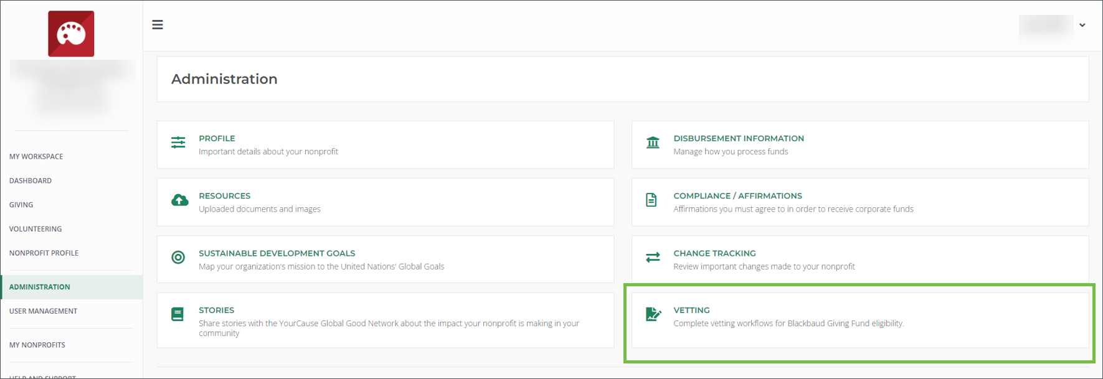Screen dimensions: 1103x379
Task: Click the Vetting signature icon
Action: click(x=653, y=314)
